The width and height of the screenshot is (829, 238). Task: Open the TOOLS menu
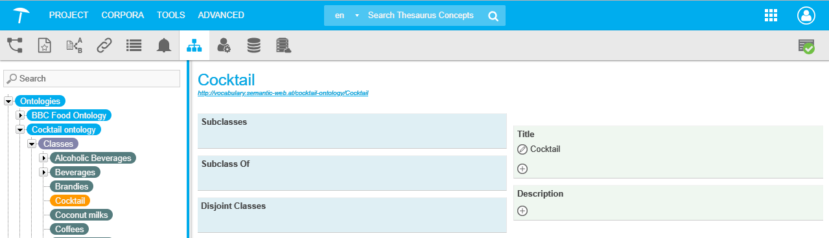pyautogui.click(x=171, y=15)
